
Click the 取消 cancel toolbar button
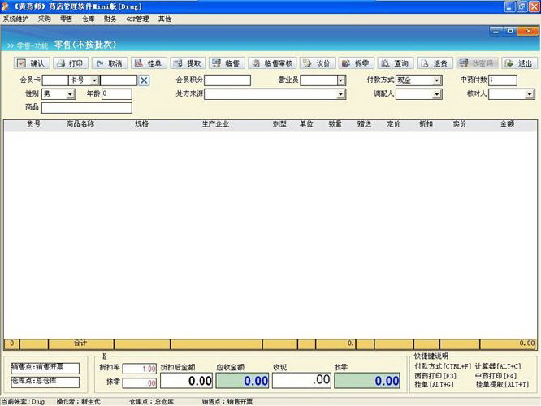(110, 63)
